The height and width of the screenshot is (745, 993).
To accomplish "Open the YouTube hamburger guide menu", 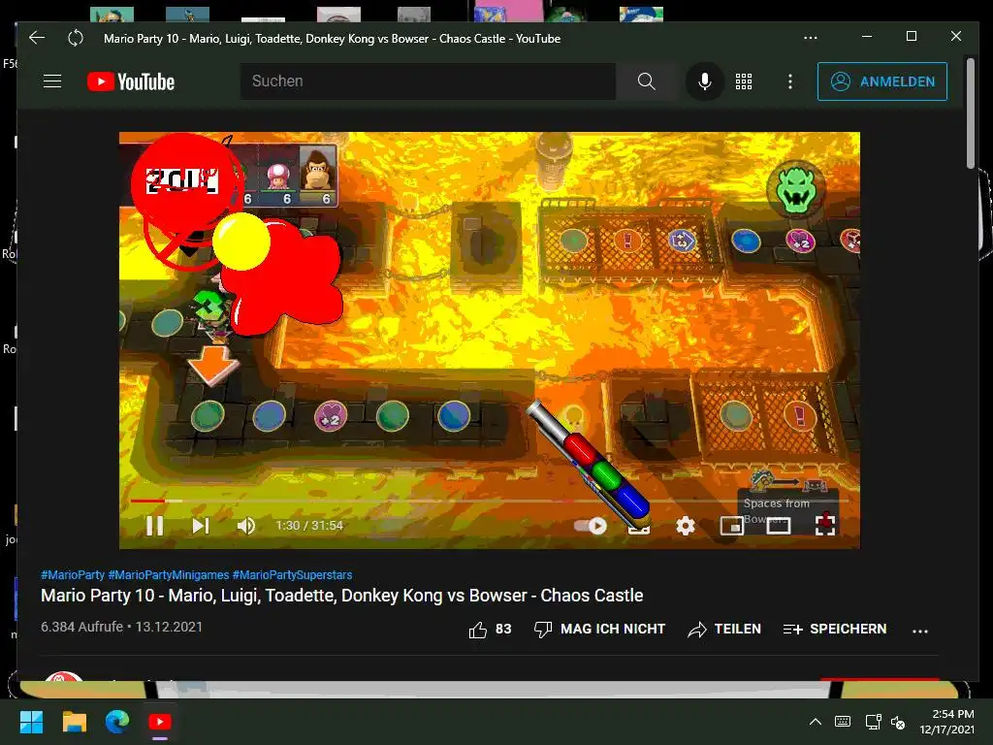I will point(52,81).
